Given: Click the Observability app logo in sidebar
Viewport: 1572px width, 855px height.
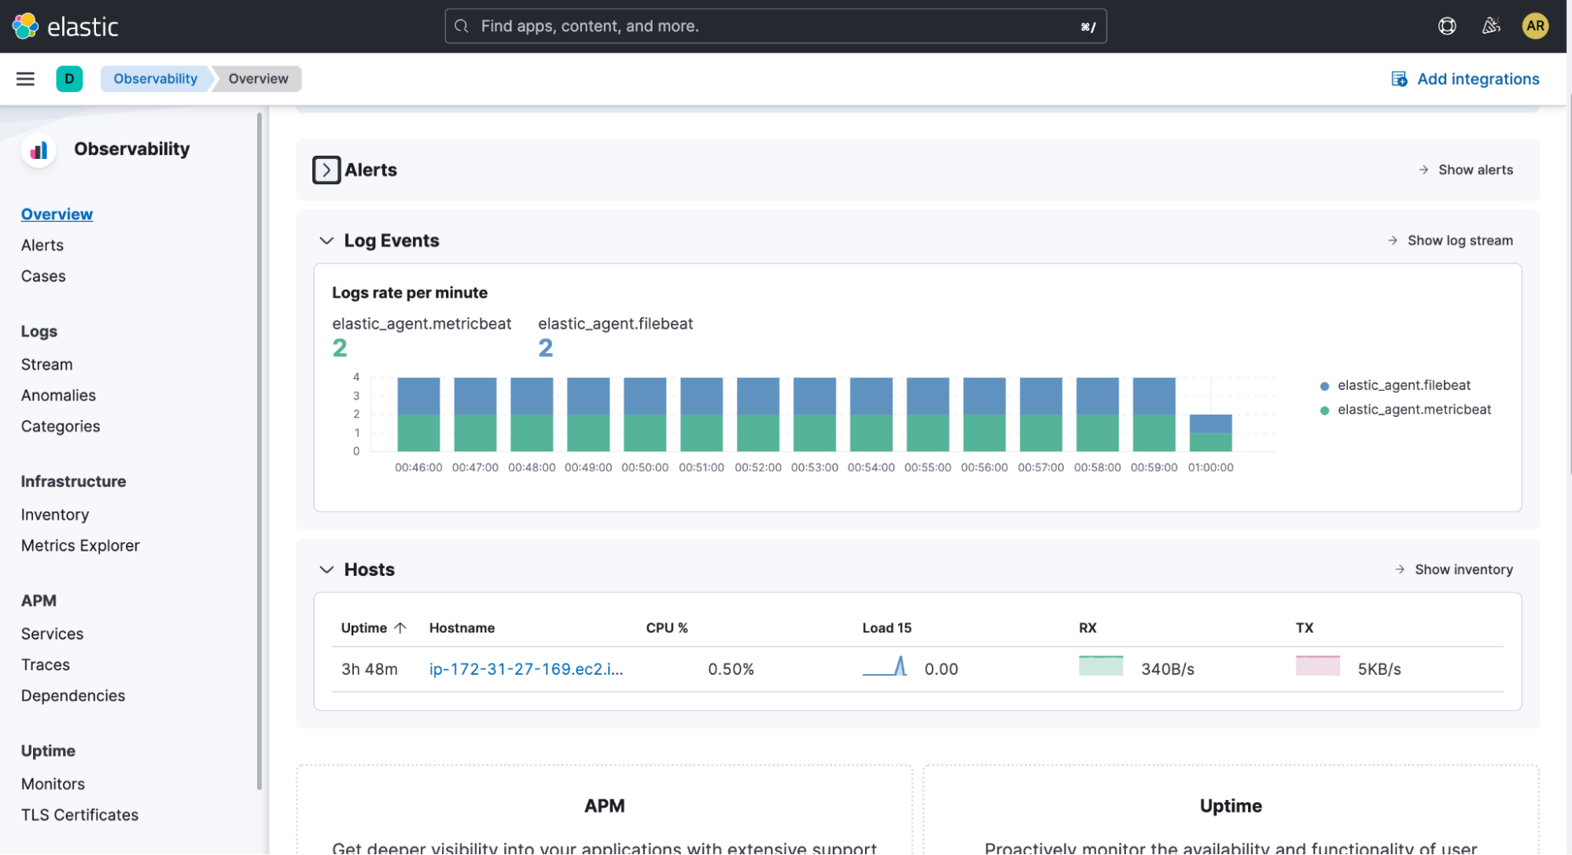Looking at the screenshot, I should 39,149.
